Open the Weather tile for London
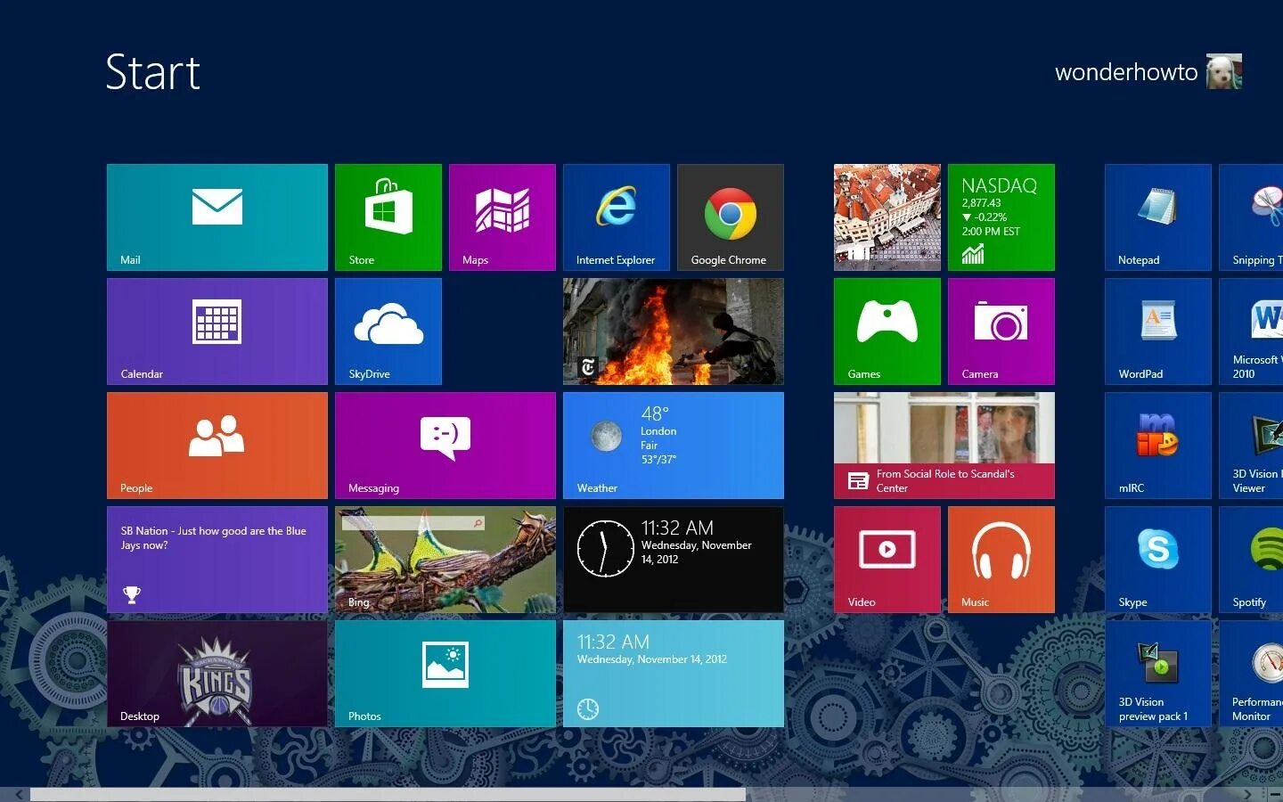The width and height of the screenshot is (1283, 802). [674, 446]
